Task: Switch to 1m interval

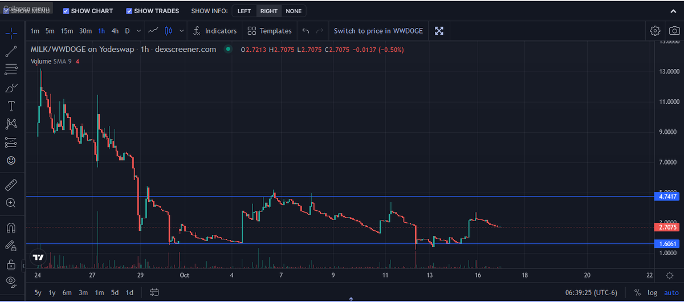Action: tap(35, 31)
